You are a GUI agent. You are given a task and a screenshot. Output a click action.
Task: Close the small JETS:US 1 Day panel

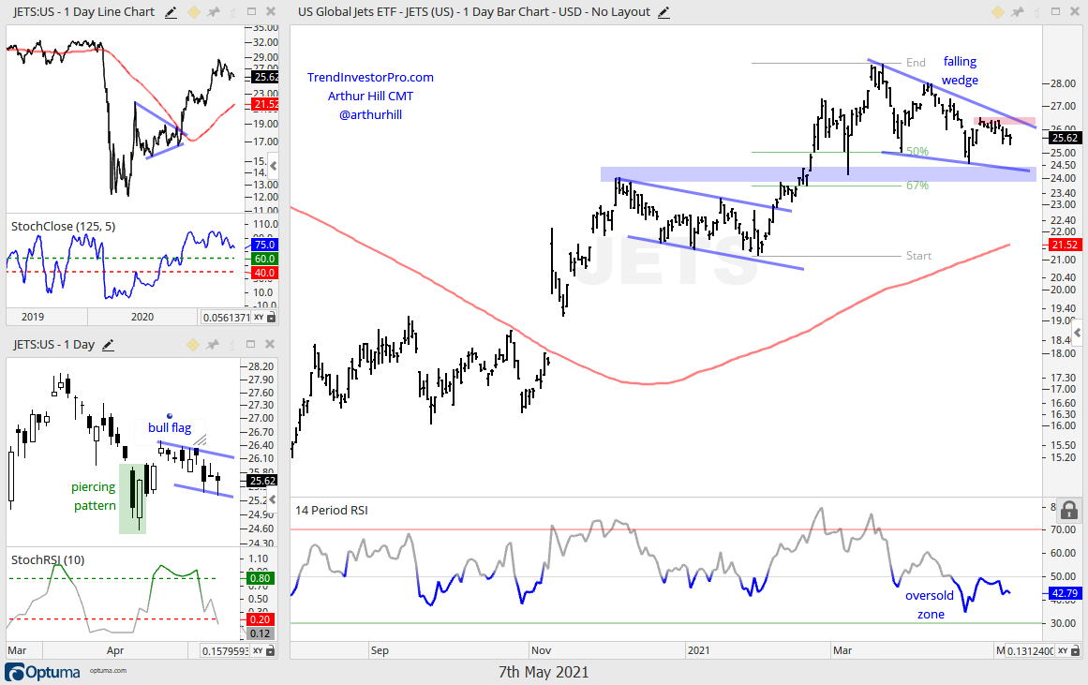click(x=271, y=344)
